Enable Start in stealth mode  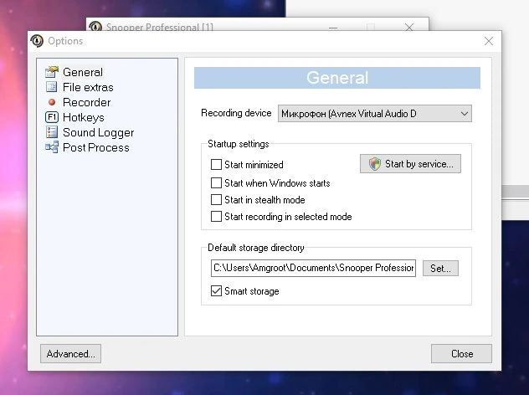tap(216, 200)
